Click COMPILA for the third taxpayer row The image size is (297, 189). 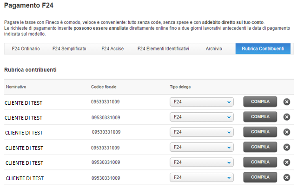[260, 132]
